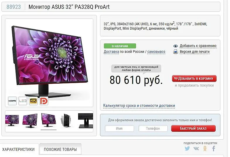230x157 pixels.
Task: Focus the Телефон input field
Action: (x=153, y=129)
